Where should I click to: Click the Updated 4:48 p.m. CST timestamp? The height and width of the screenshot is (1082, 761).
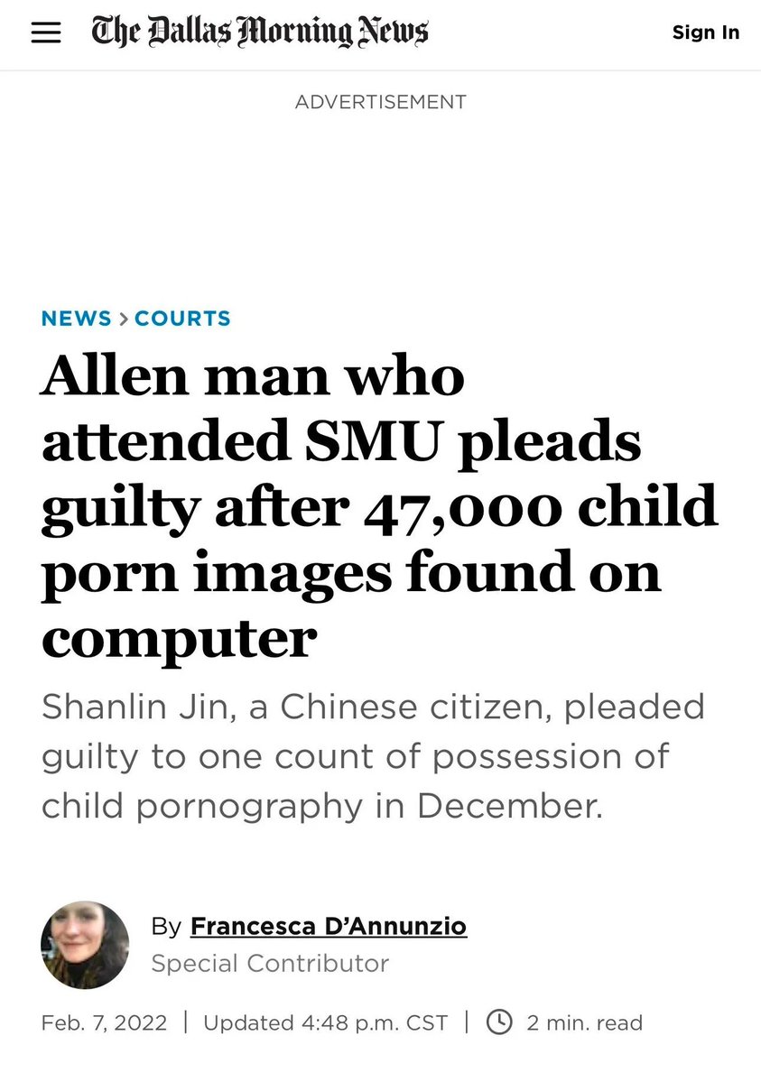click(x=325, y=1022)
